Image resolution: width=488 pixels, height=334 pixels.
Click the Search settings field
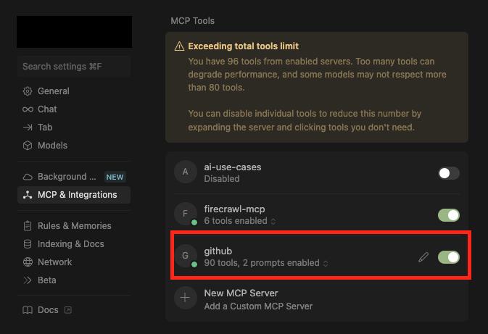(74, 67)
